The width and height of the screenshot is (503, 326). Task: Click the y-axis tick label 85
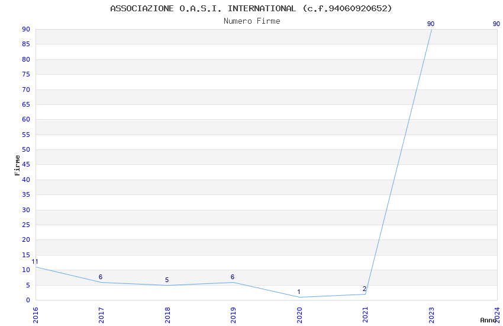[26, 44]
